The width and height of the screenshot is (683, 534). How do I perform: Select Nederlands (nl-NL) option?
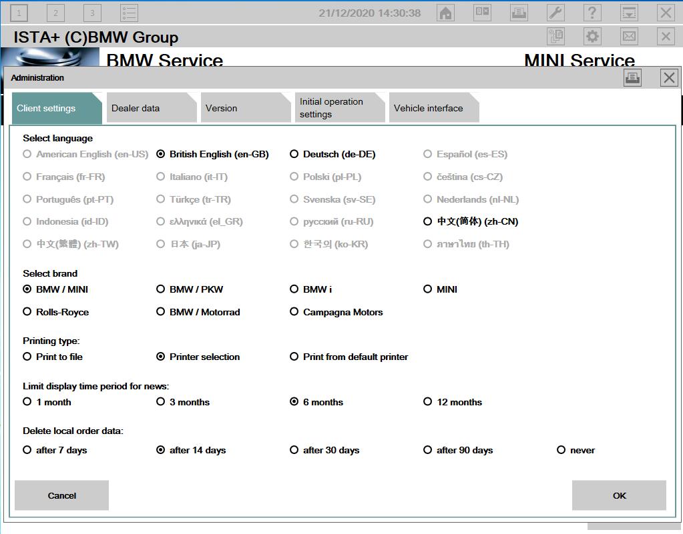471,199
